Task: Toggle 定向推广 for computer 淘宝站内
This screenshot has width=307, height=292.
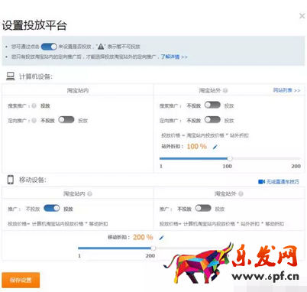Action: point(66,120)
